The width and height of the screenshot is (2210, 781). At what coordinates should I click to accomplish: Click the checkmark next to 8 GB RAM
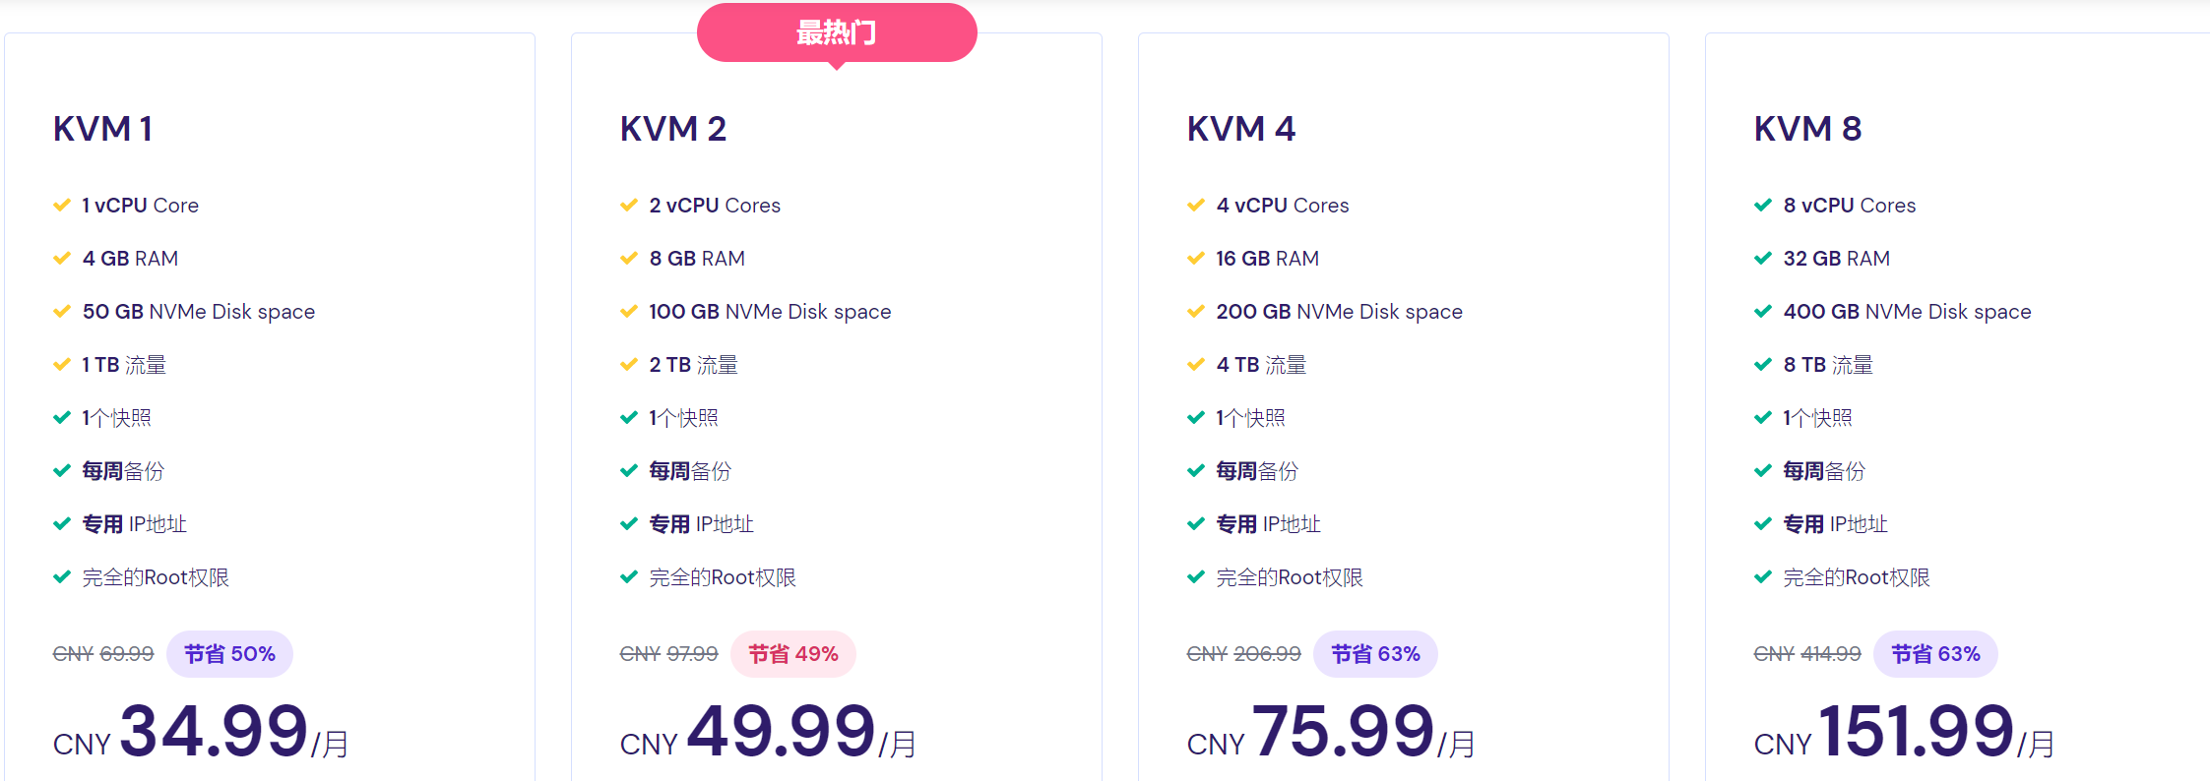(629, 259)
